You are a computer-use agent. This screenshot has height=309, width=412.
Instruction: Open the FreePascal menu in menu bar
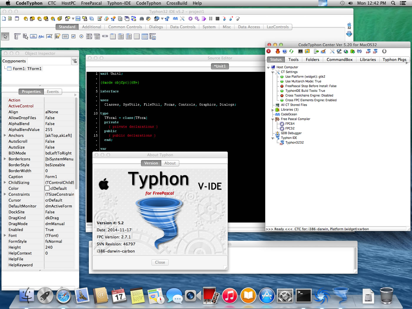(x=91, y=3)
